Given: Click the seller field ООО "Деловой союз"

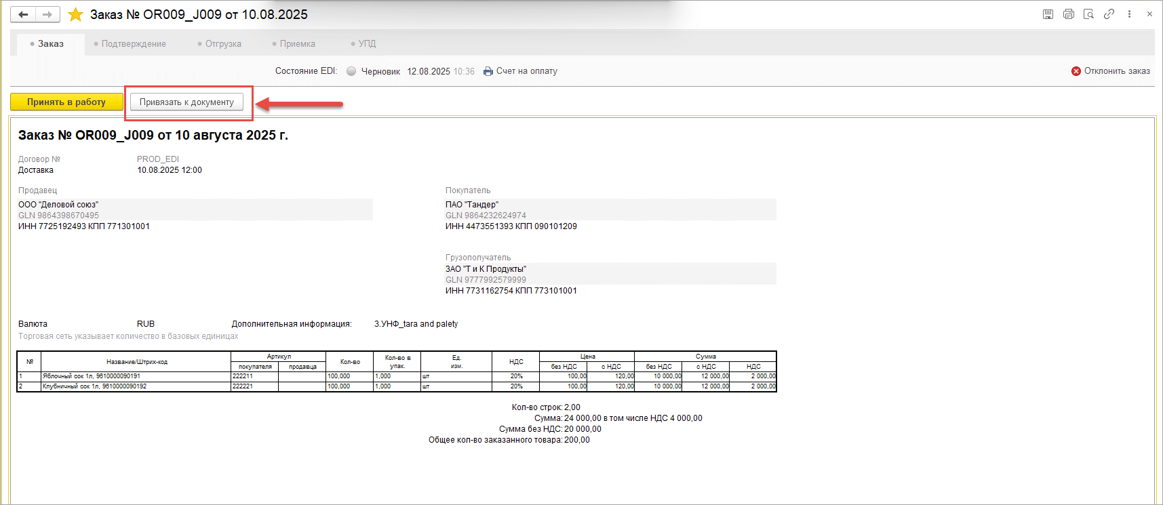Looking at the screenshot, I should 58,205.
